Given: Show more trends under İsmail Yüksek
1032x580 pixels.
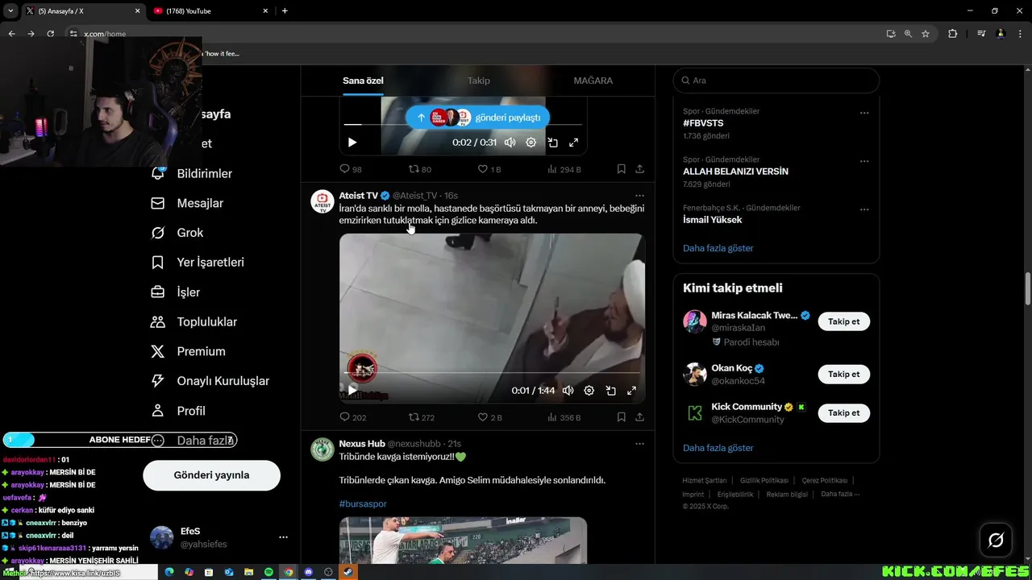Looking at the screenshot, I should 718,248.
